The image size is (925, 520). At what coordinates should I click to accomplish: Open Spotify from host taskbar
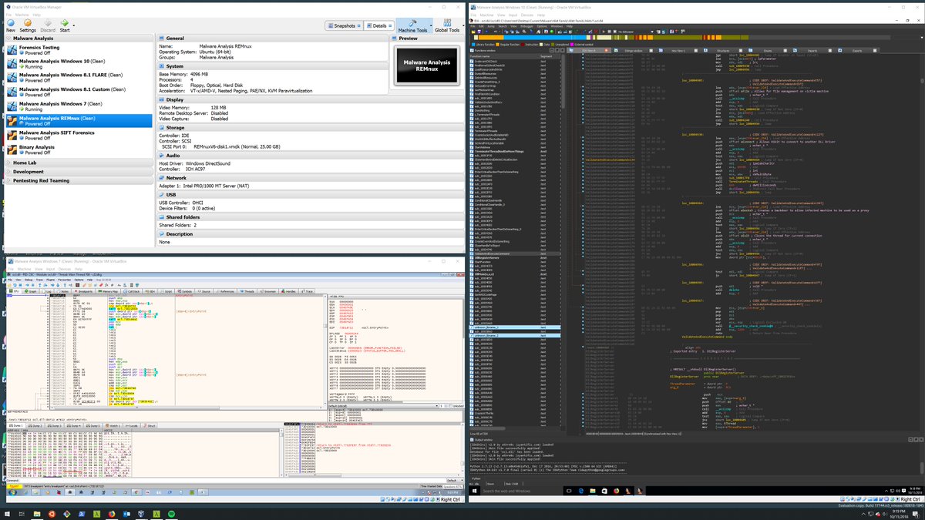coord(171,514)
